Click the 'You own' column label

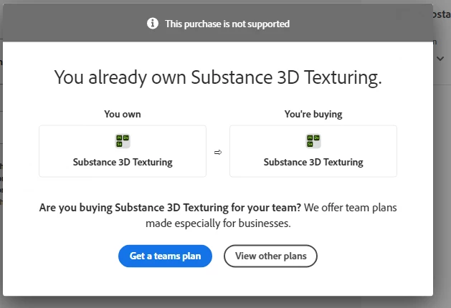(x=123, y=114)
